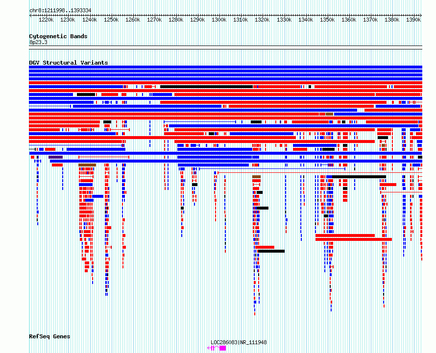Select the 1280k ruler tick label

coord(176,20)
